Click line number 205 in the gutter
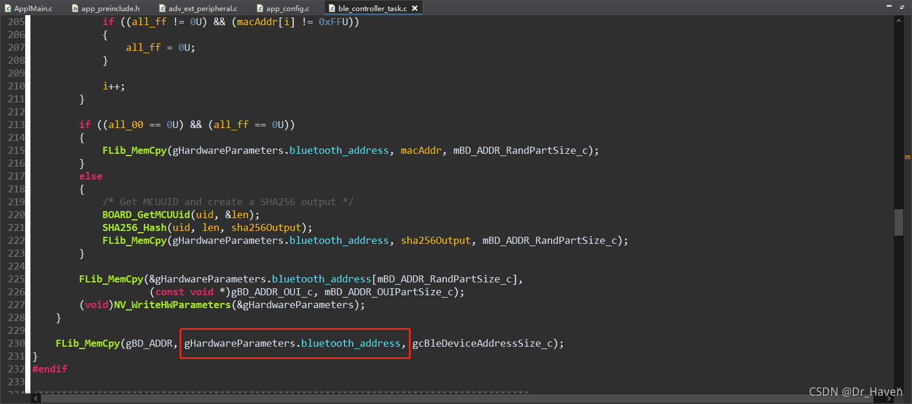This screenshot has width=912, height=404. [16, 22]
